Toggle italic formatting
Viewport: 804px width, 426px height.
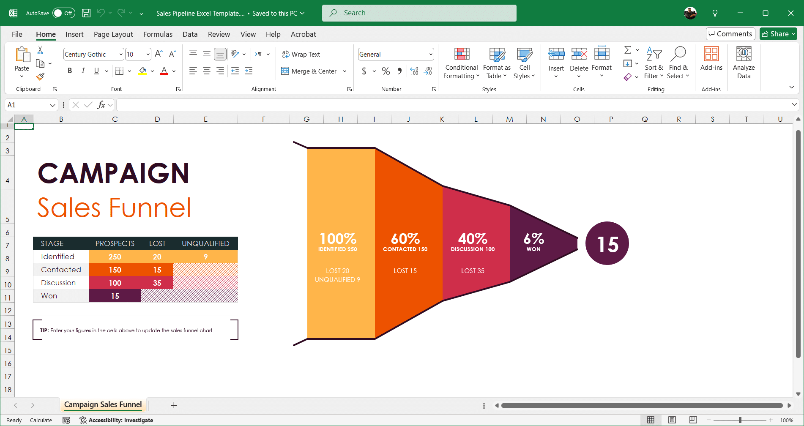click(83, 71)
